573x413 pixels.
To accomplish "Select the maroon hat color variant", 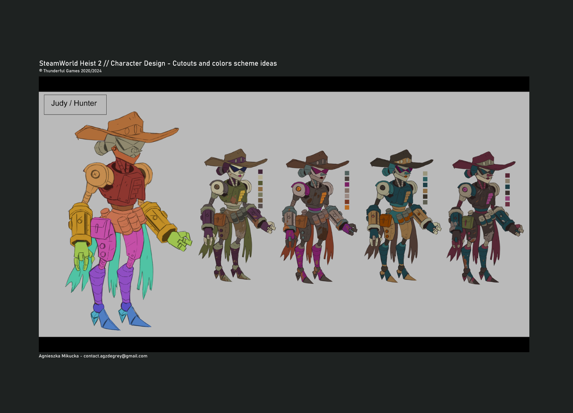I will [x=485, y=218].
